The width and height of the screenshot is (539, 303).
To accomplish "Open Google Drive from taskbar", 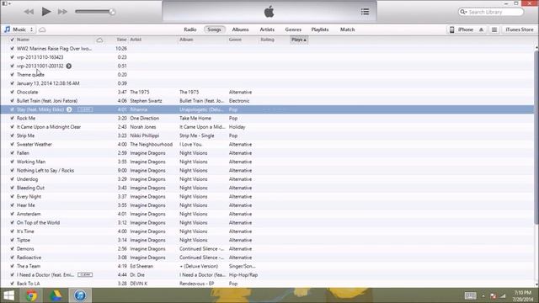I will (56, 295).
